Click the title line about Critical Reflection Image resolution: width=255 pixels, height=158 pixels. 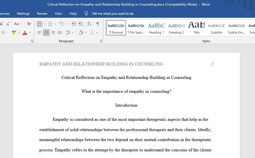pyautogui.click(x=126, y=77)
